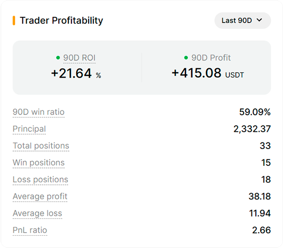Click the Trader Profitability heading
Viewport: 283px width, 248px height.
[61, 20]
